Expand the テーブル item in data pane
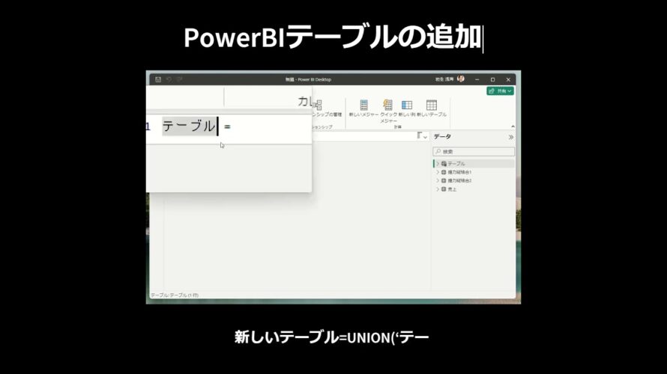This screenshot has width=667, height=374. click(437, 164)
